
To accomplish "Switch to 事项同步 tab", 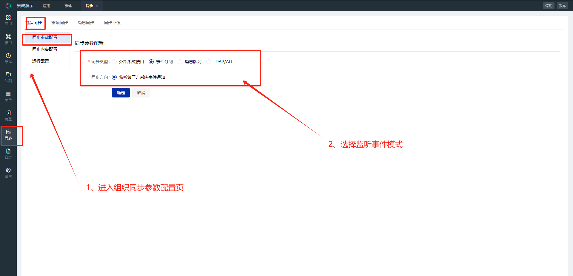I will pyautogui.click(x=60, y=23).
